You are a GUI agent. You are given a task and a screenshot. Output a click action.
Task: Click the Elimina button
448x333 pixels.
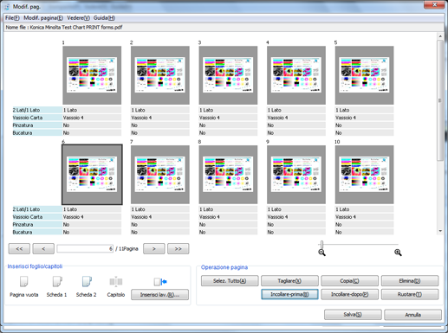[x=410, y=281]
